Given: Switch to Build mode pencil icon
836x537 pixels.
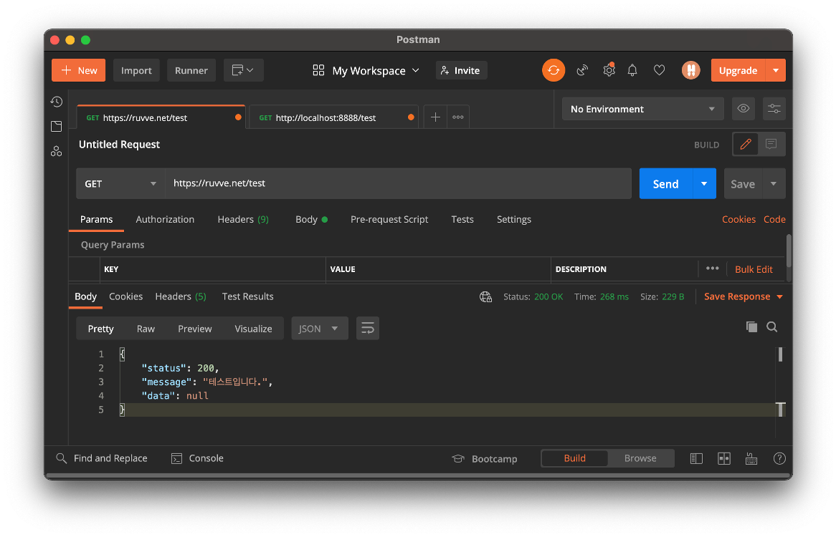Looking at the screenshot, I should [x=746, y=144].
